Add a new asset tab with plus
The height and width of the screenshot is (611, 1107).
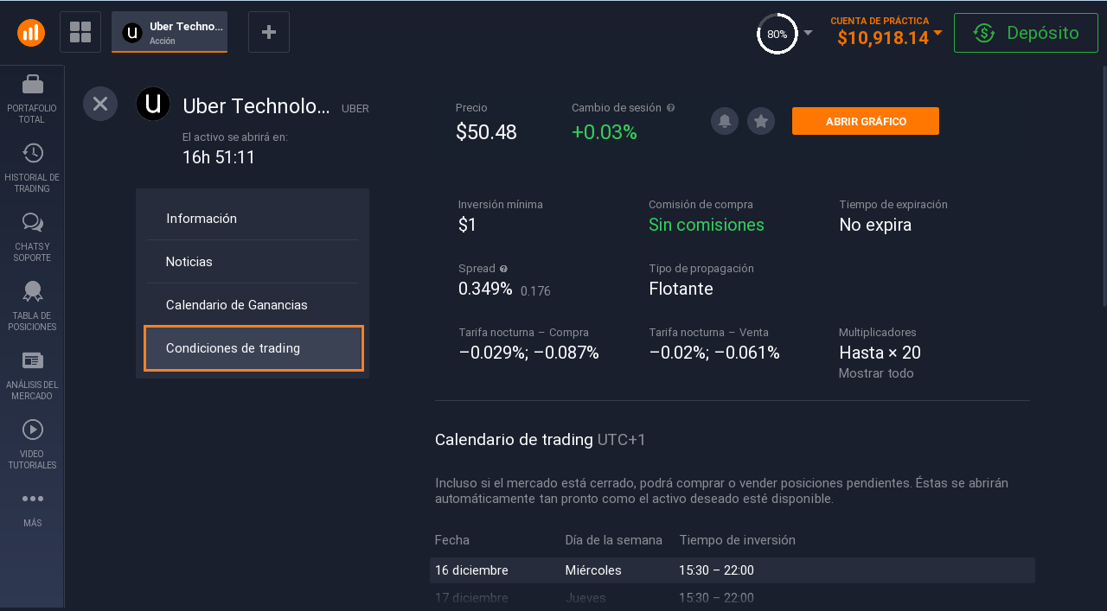[269, 32]
